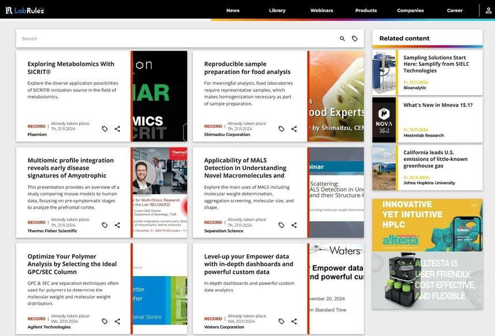The height and width of the screenshot is (336, 495).
Task: Click share icon on Exploring Metabolomics card
Action: tap(118, 129)
